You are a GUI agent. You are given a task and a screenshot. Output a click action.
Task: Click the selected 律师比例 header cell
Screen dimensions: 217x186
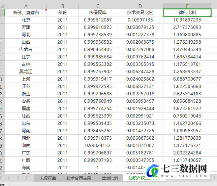[187, 12]
